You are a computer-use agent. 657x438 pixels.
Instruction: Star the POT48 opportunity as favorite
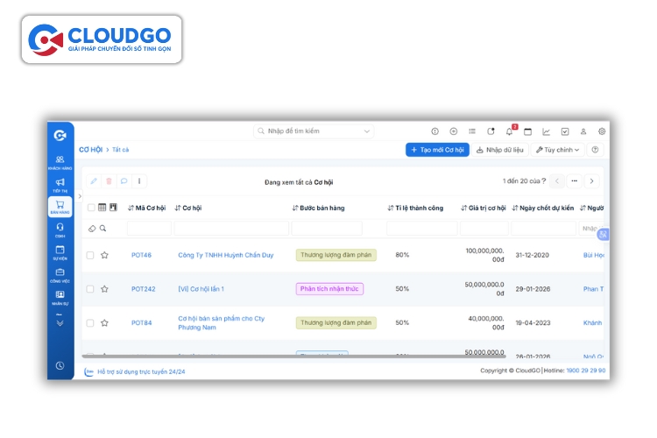pyautogui.click(x=104, y=255)
